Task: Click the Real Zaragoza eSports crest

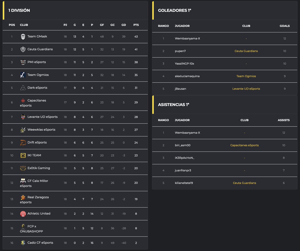Action: (23, 197)
